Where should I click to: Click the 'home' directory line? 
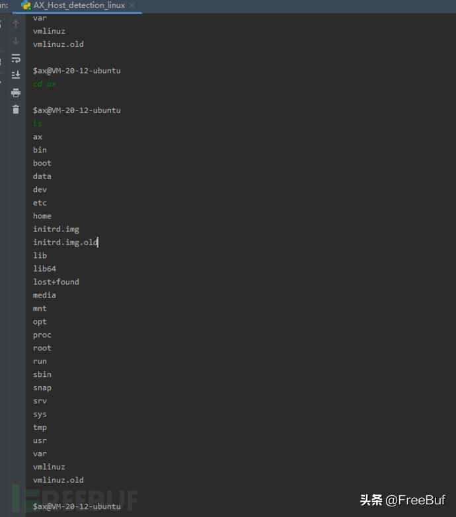pos(42,216)
